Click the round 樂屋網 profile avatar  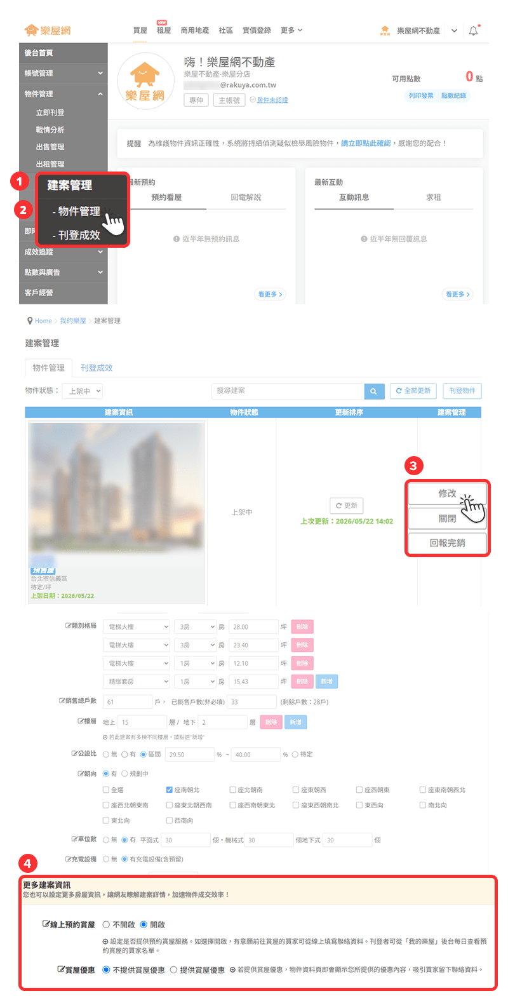coord(145,81)
